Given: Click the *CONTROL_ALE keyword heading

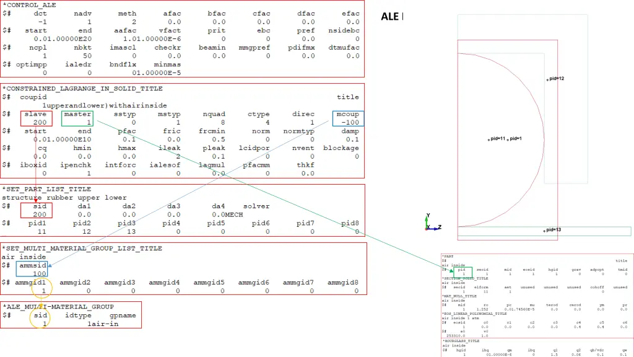Looking at the screenshot, I should click(29, 5).
